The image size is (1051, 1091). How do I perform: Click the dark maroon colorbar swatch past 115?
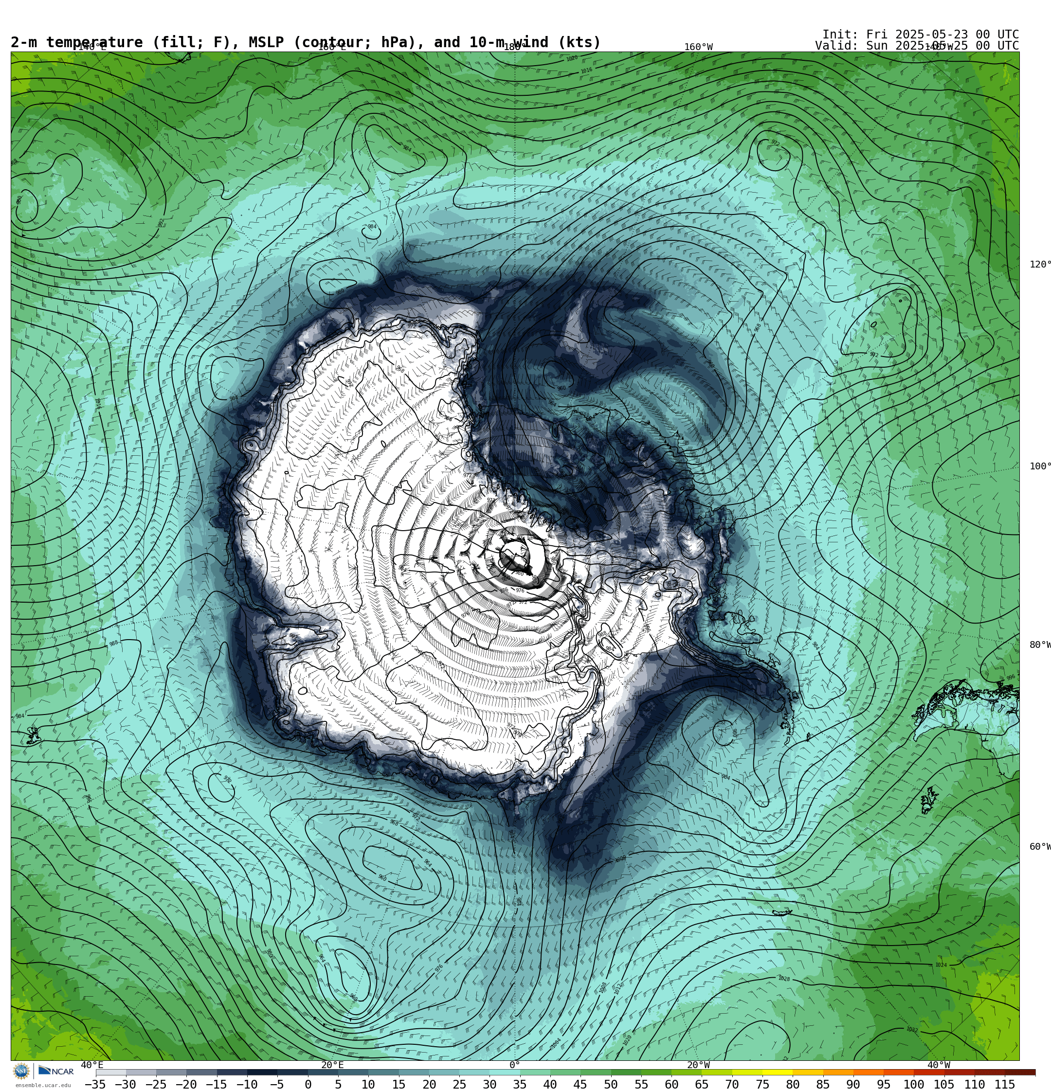pos(1020,1073)
